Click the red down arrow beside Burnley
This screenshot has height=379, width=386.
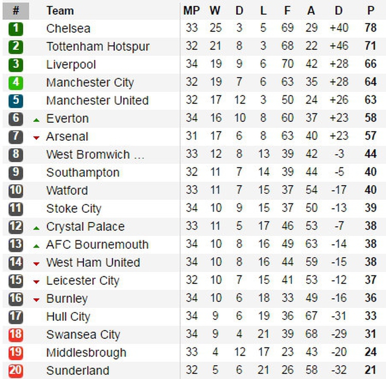click(36, 300)
